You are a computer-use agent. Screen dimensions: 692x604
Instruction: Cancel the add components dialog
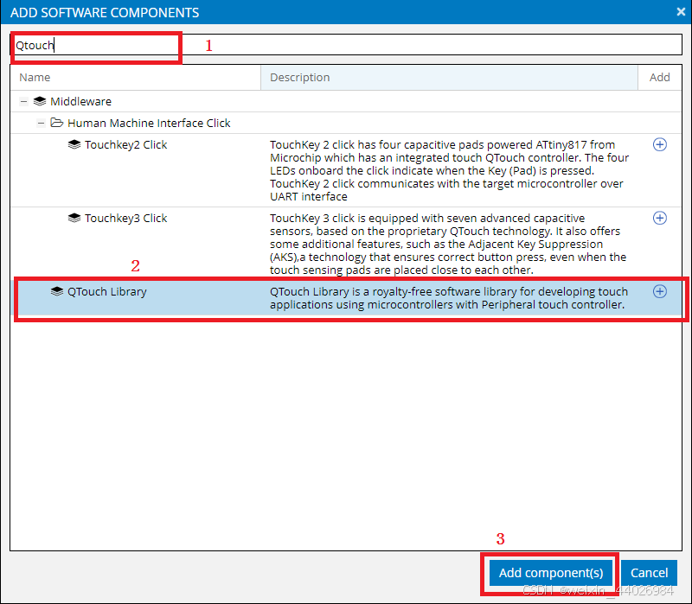[649, 573]
